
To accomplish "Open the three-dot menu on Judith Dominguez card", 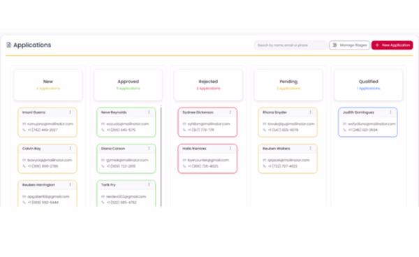I will point(390,112).
